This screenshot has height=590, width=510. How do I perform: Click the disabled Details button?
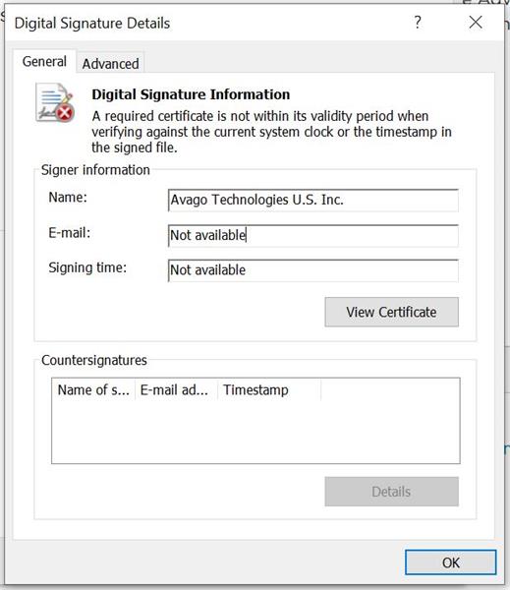click(391, 492)
